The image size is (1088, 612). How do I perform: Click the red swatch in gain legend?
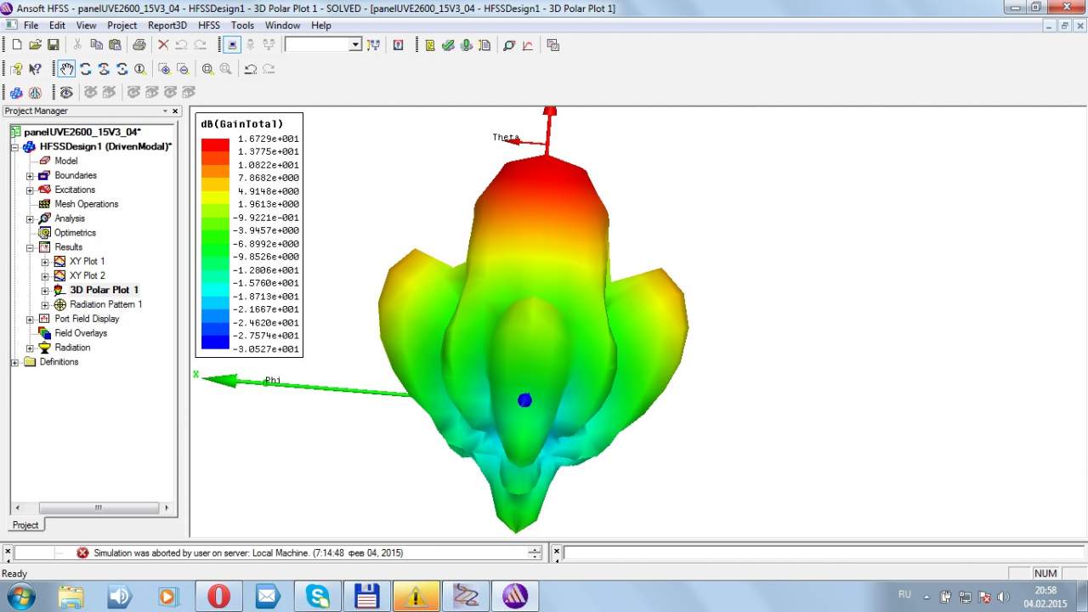(x=215, y=145)
